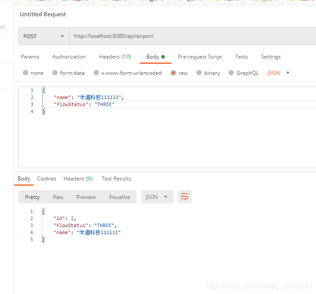
Task: Select the raw body radio button
Action: pos(173,73)
